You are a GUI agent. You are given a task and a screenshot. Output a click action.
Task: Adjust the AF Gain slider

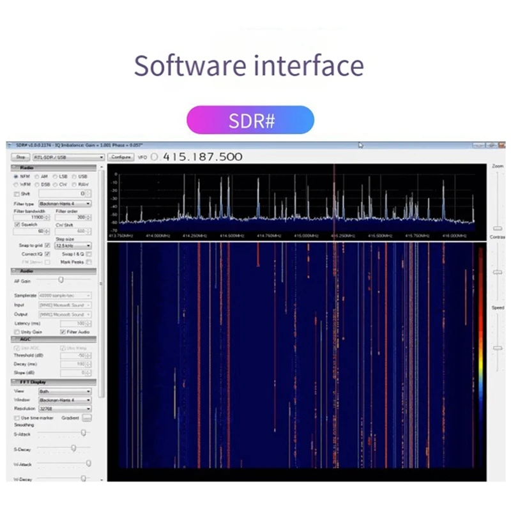tap(60, 280)
